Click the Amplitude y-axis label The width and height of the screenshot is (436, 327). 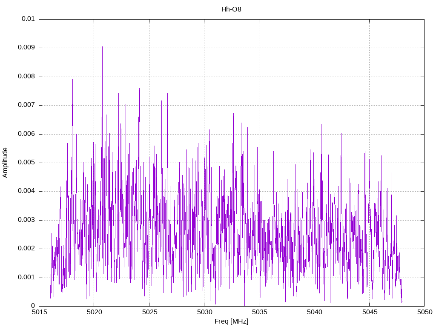tap(5, 163)
